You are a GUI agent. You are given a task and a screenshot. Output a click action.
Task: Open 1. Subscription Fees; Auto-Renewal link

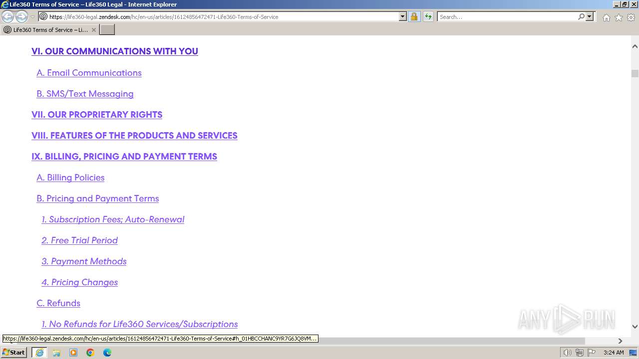point(113,219)
